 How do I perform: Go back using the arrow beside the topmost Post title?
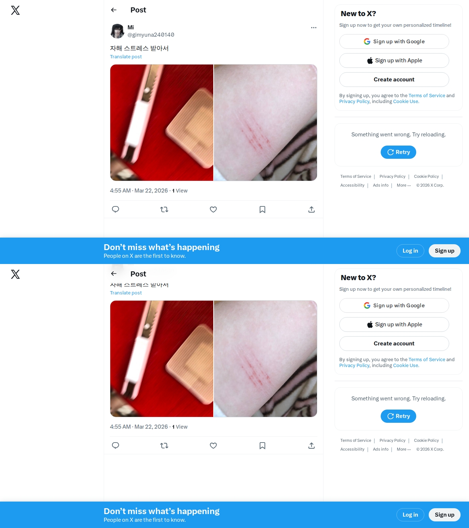coord(114,10)
